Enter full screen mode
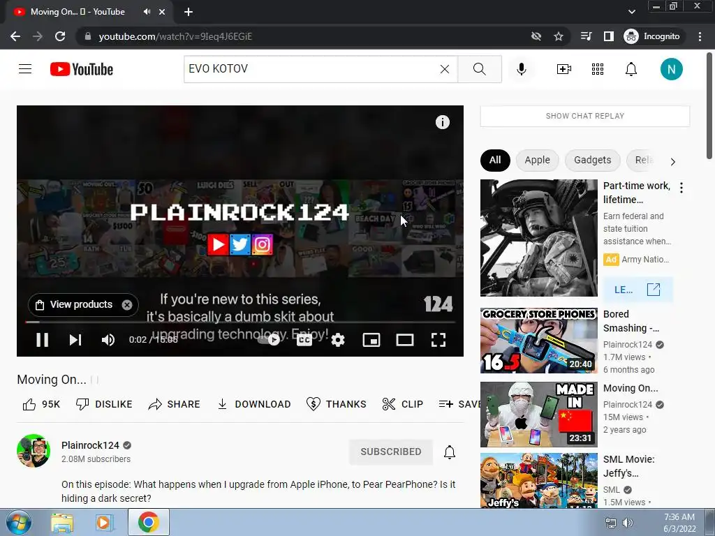715x536 pixels. [438, 340]
